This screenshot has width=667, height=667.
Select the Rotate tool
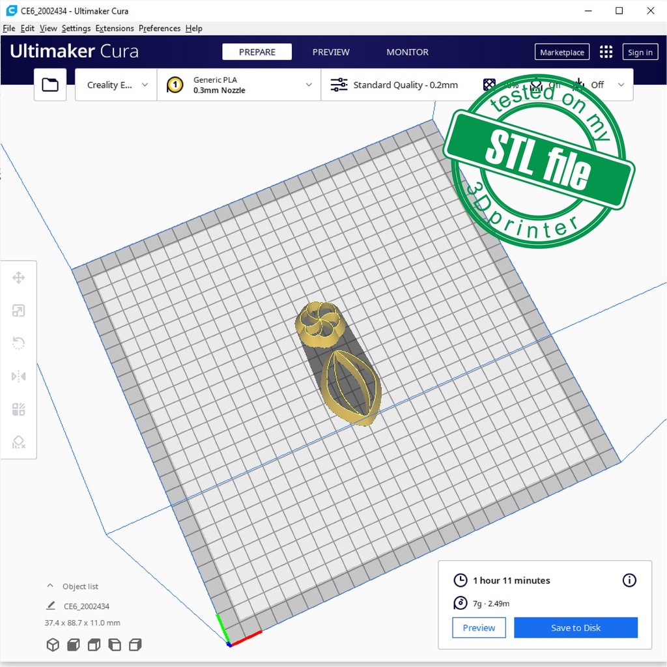tap(18, 343)
